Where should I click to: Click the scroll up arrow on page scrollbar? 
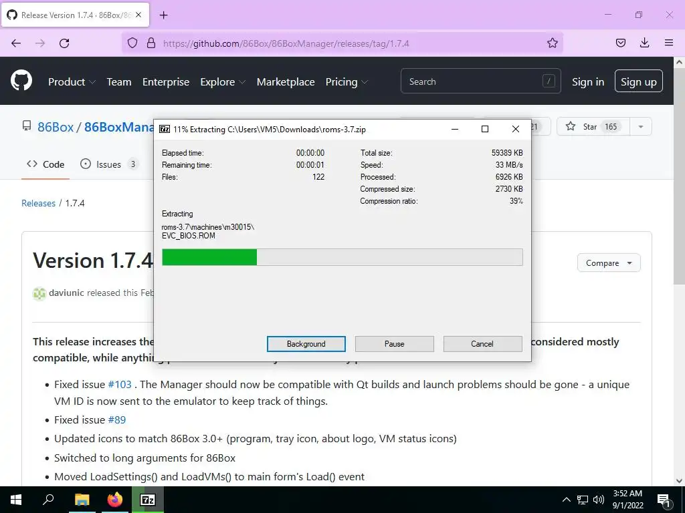tap(679, 62)
